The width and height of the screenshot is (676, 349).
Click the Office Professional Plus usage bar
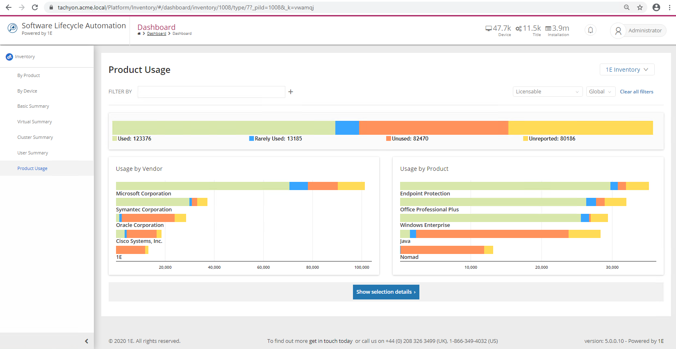pyautogui.click(x=513, y=202)
